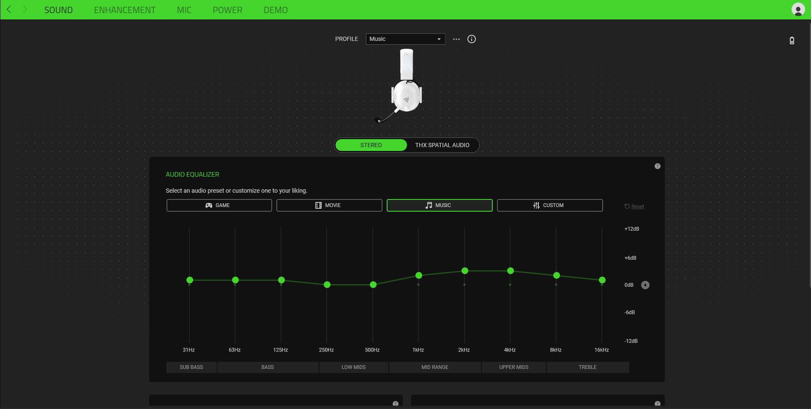Click the TREBLE frequency band label
811x409 pixels.
pos(587,367)
